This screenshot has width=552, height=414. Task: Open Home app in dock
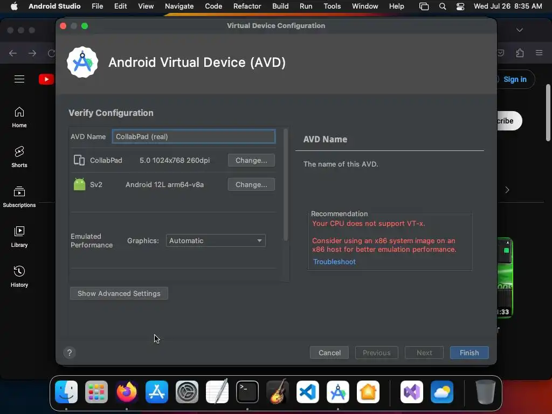368,392
